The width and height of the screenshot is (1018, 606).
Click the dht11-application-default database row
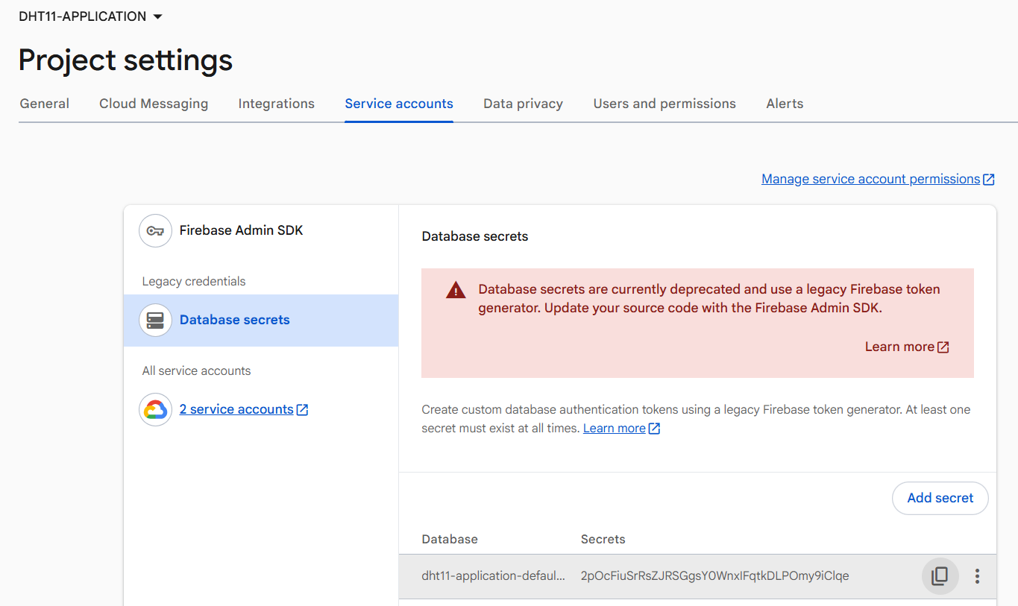coord(493,576)
